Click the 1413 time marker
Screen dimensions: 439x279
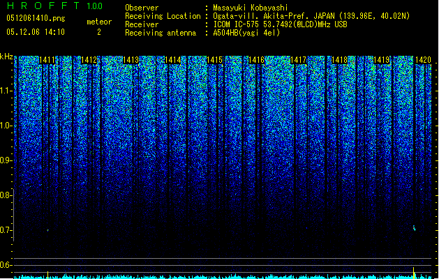tap(131, 60)
